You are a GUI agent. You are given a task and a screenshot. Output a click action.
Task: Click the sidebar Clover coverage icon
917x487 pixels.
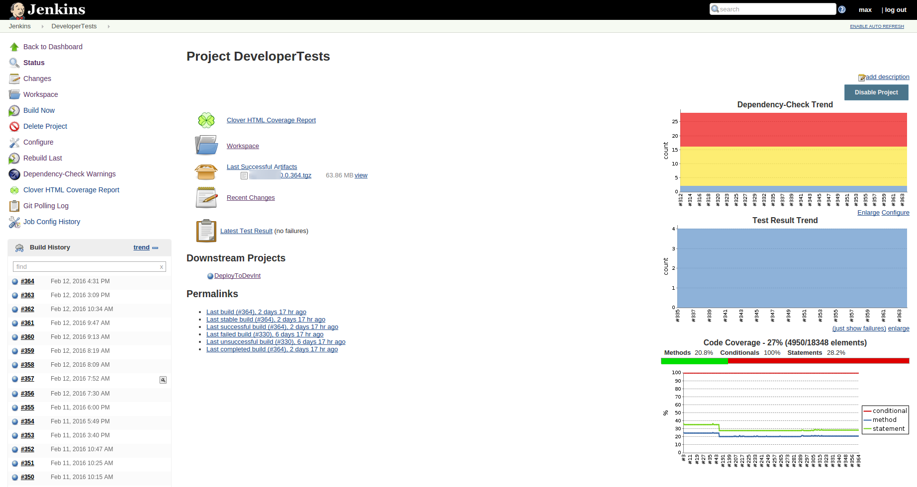click(x=14, y=190)
